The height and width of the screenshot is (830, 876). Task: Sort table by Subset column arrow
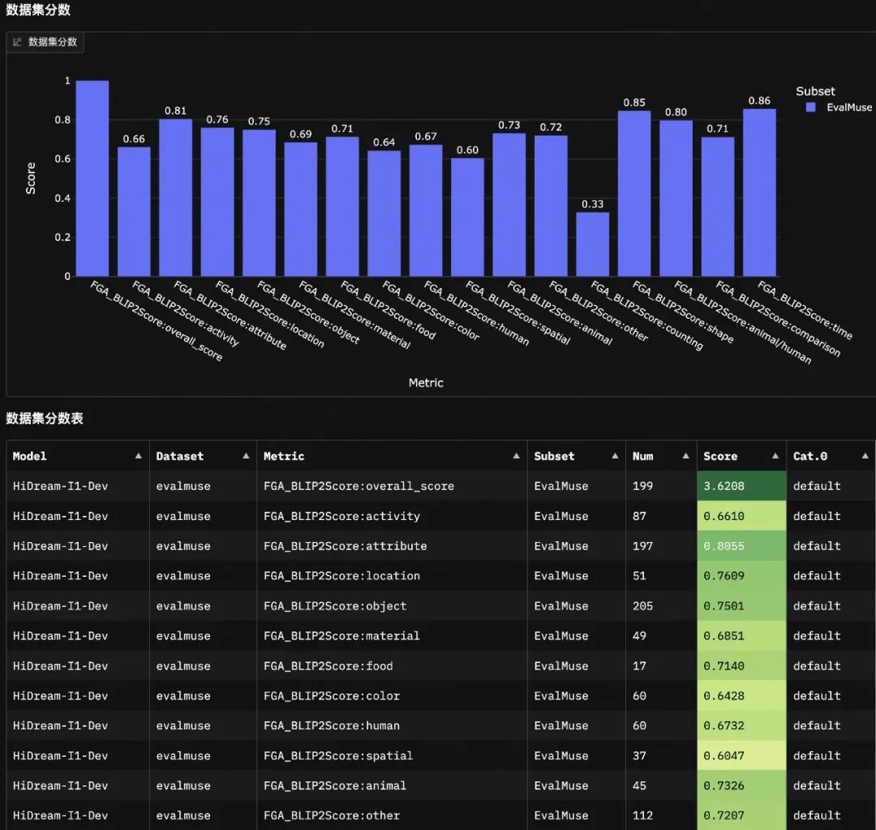(x=615, y=456)
